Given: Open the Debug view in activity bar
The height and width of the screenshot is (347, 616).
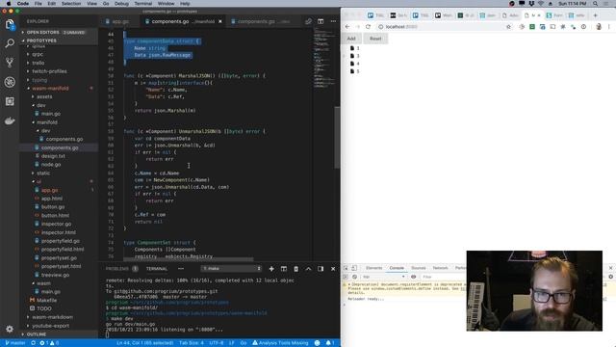Looking at the screenshot, I should pos(10,82).
